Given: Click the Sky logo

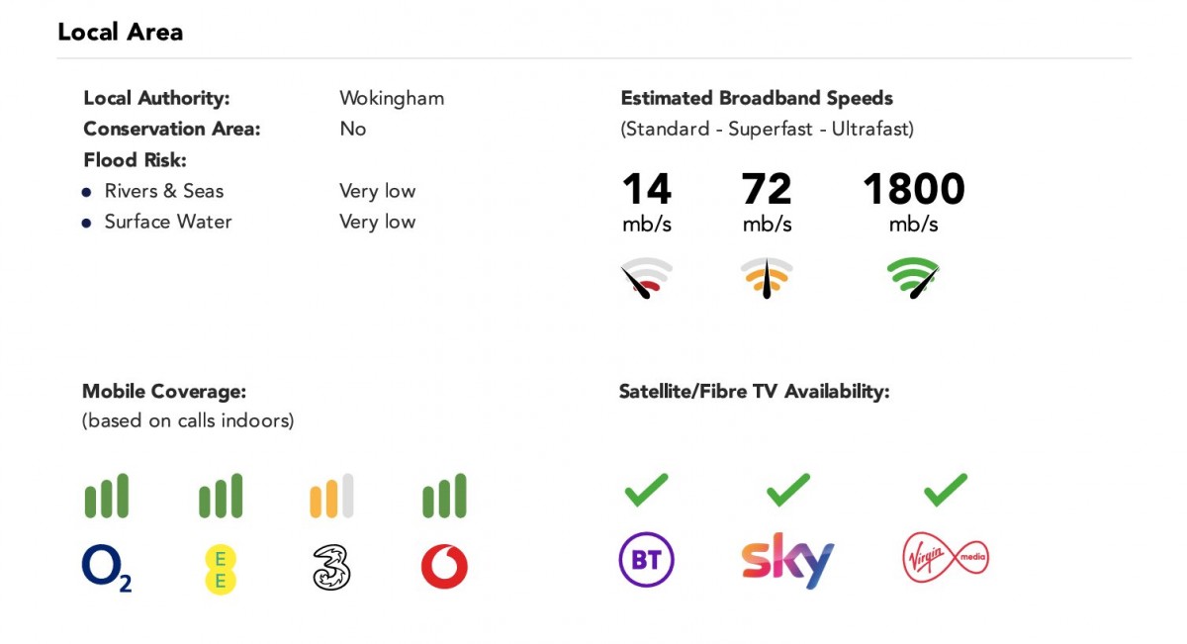Looking at the screenshot, I should click(787, 561).
